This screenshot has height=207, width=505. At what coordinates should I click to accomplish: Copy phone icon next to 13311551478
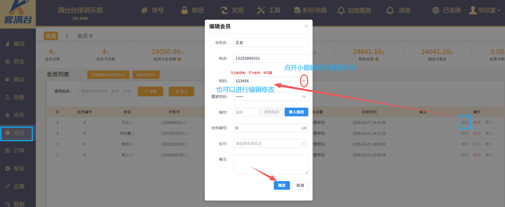(186, 144)
